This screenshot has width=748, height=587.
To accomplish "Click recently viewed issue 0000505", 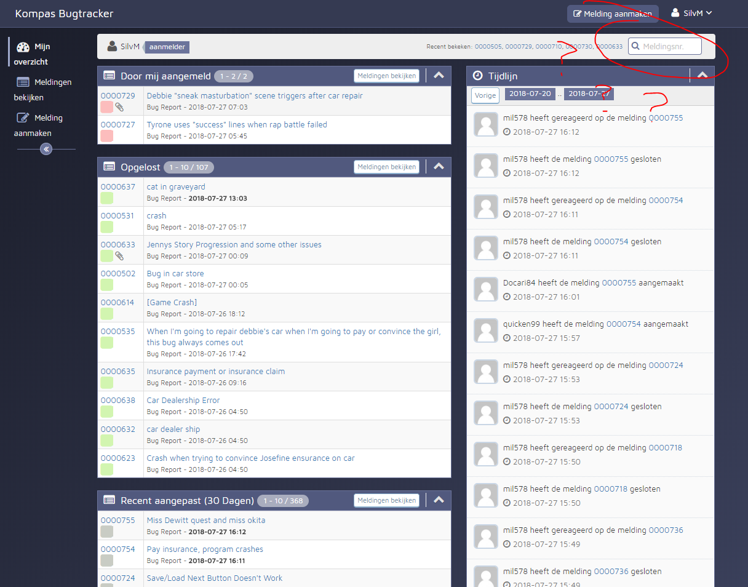I will (x=488, y=47).
